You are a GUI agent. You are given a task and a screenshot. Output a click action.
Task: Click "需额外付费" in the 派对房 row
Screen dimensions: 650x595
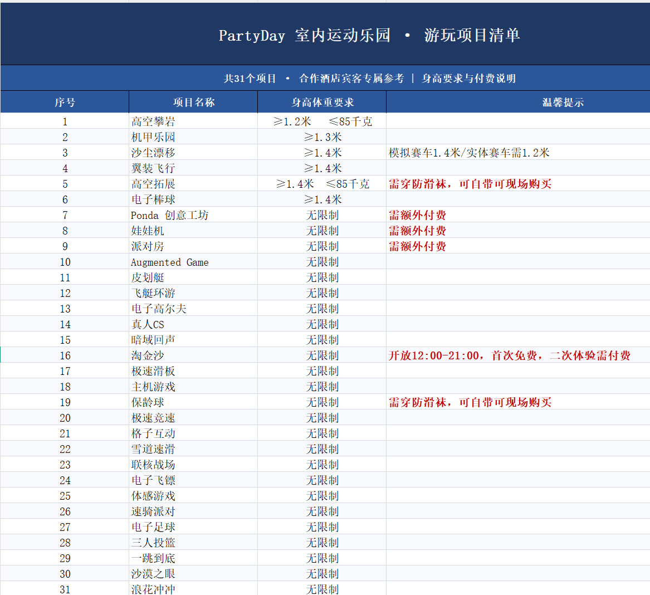(417, 246)
